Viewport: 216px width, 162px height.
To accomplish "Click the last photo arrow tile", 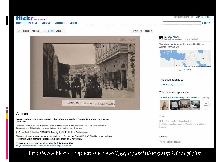I will [206, 105].
